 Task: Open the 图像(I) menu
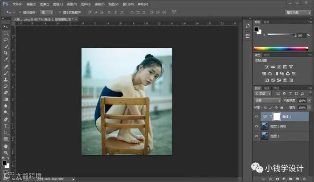coord(45,4)
